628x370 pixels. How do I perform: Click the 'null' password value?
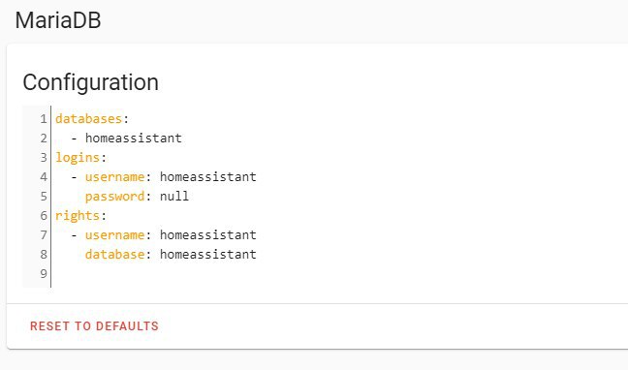click(x=174, y=197)
